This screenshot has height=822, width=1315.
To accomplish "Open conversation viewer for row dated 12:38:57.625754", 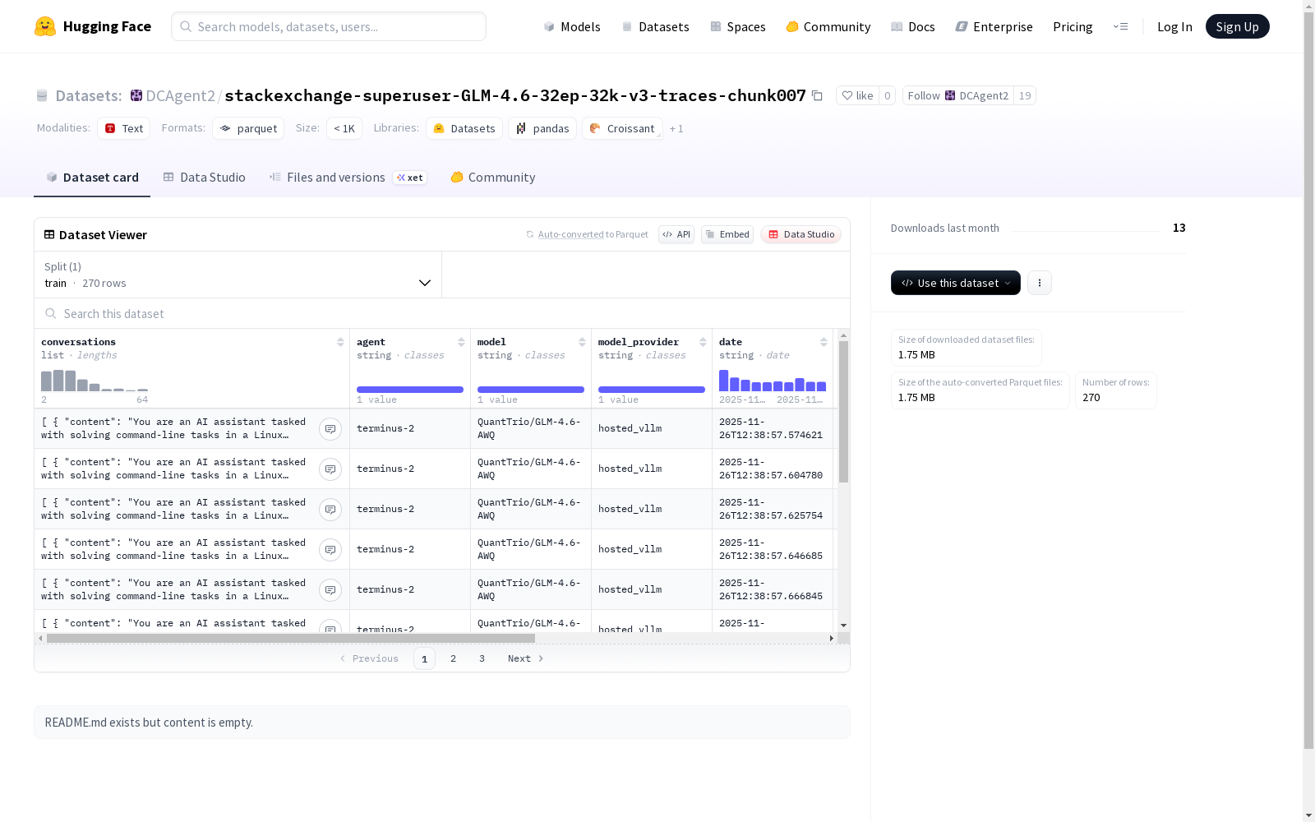I will [x=330, y=510].
